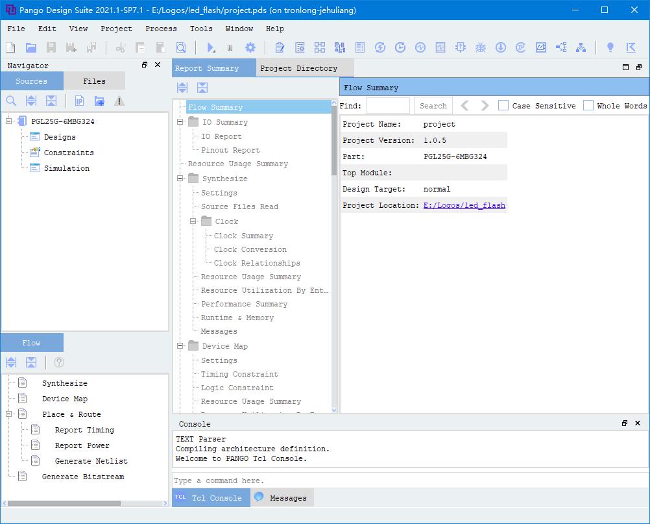The height and width of the screenshot is (524, 650).
Task: Collapse all in Navigator sources toolbar
Action: pos(51,101)
